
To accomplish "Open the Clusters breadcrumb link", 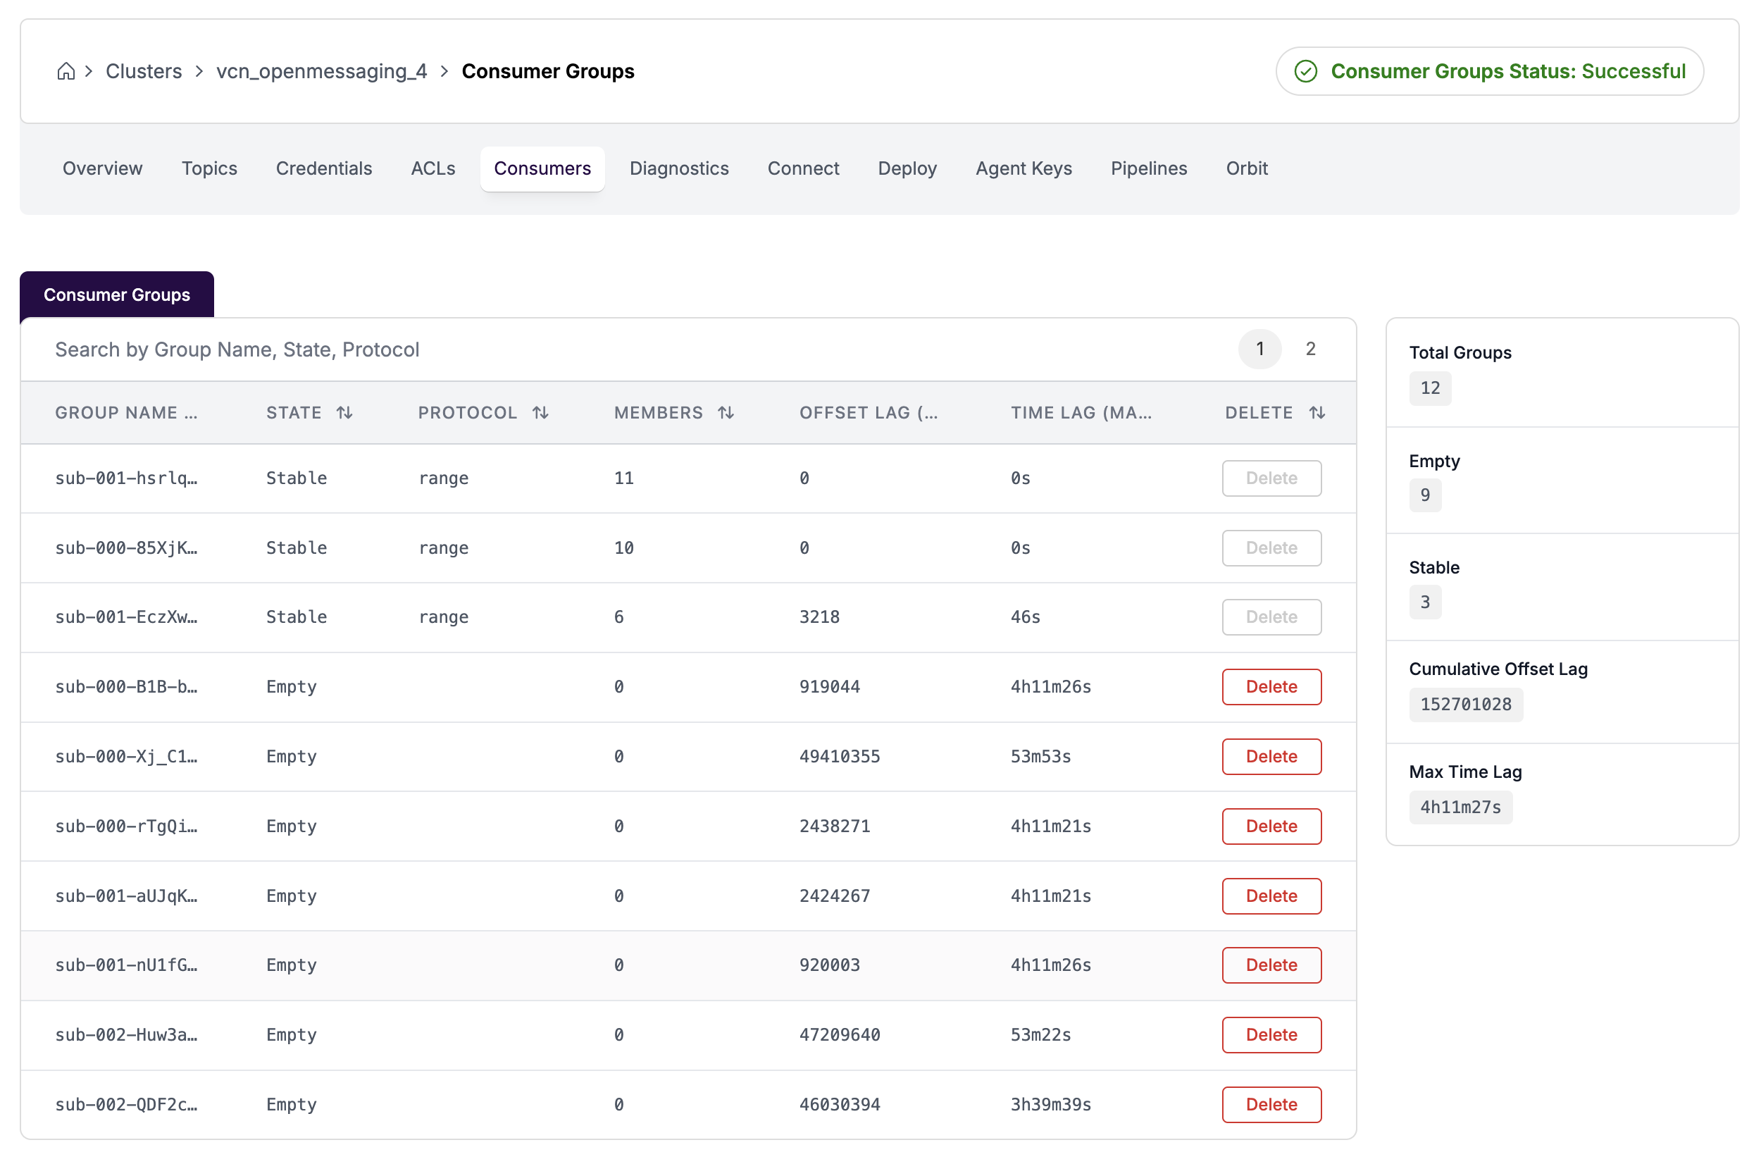I will tap(143, 71).
